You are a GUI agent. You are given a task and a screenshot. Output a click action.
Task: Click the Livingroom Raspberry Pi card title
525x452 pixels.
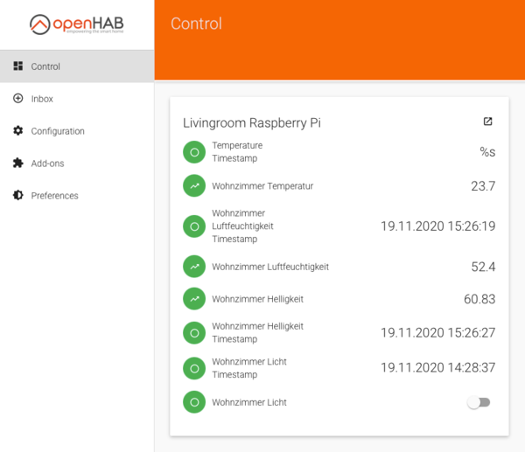[252, 122]
